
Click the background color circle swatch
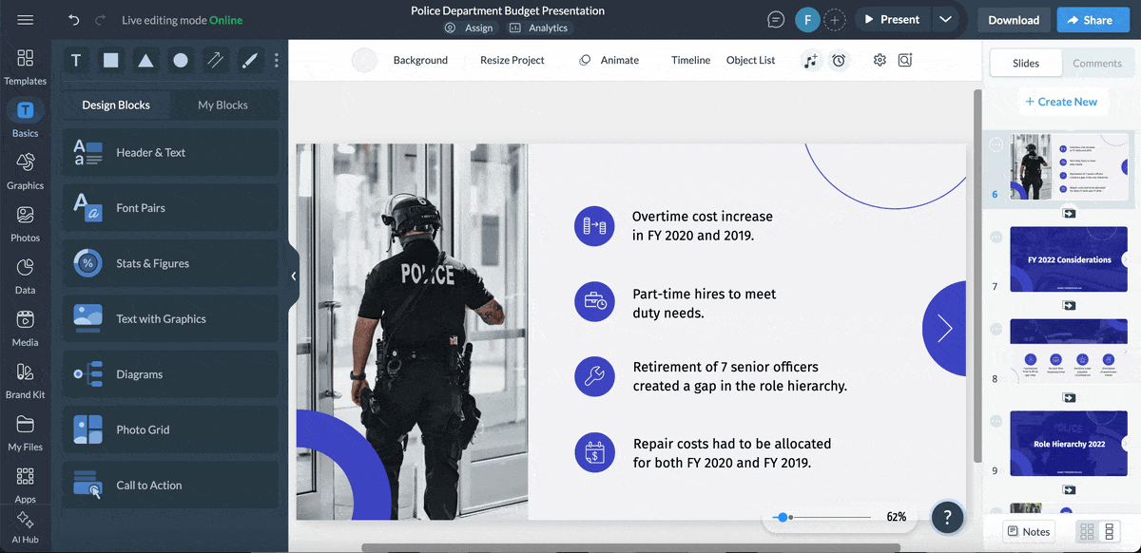364,60
